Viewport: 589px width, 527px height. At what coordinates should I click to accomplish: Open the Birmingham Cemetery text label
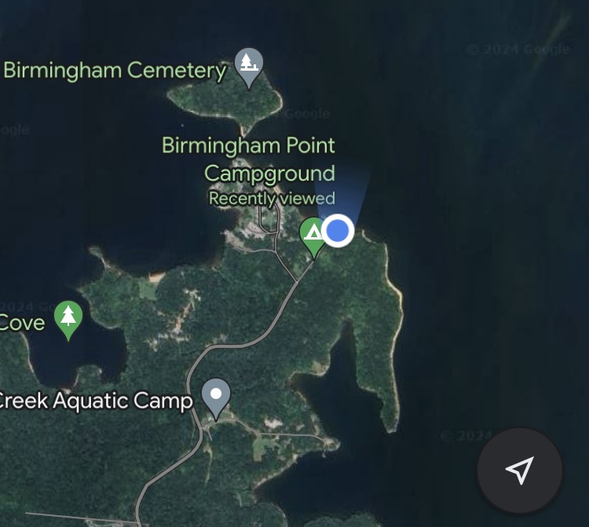pos(115,70)
